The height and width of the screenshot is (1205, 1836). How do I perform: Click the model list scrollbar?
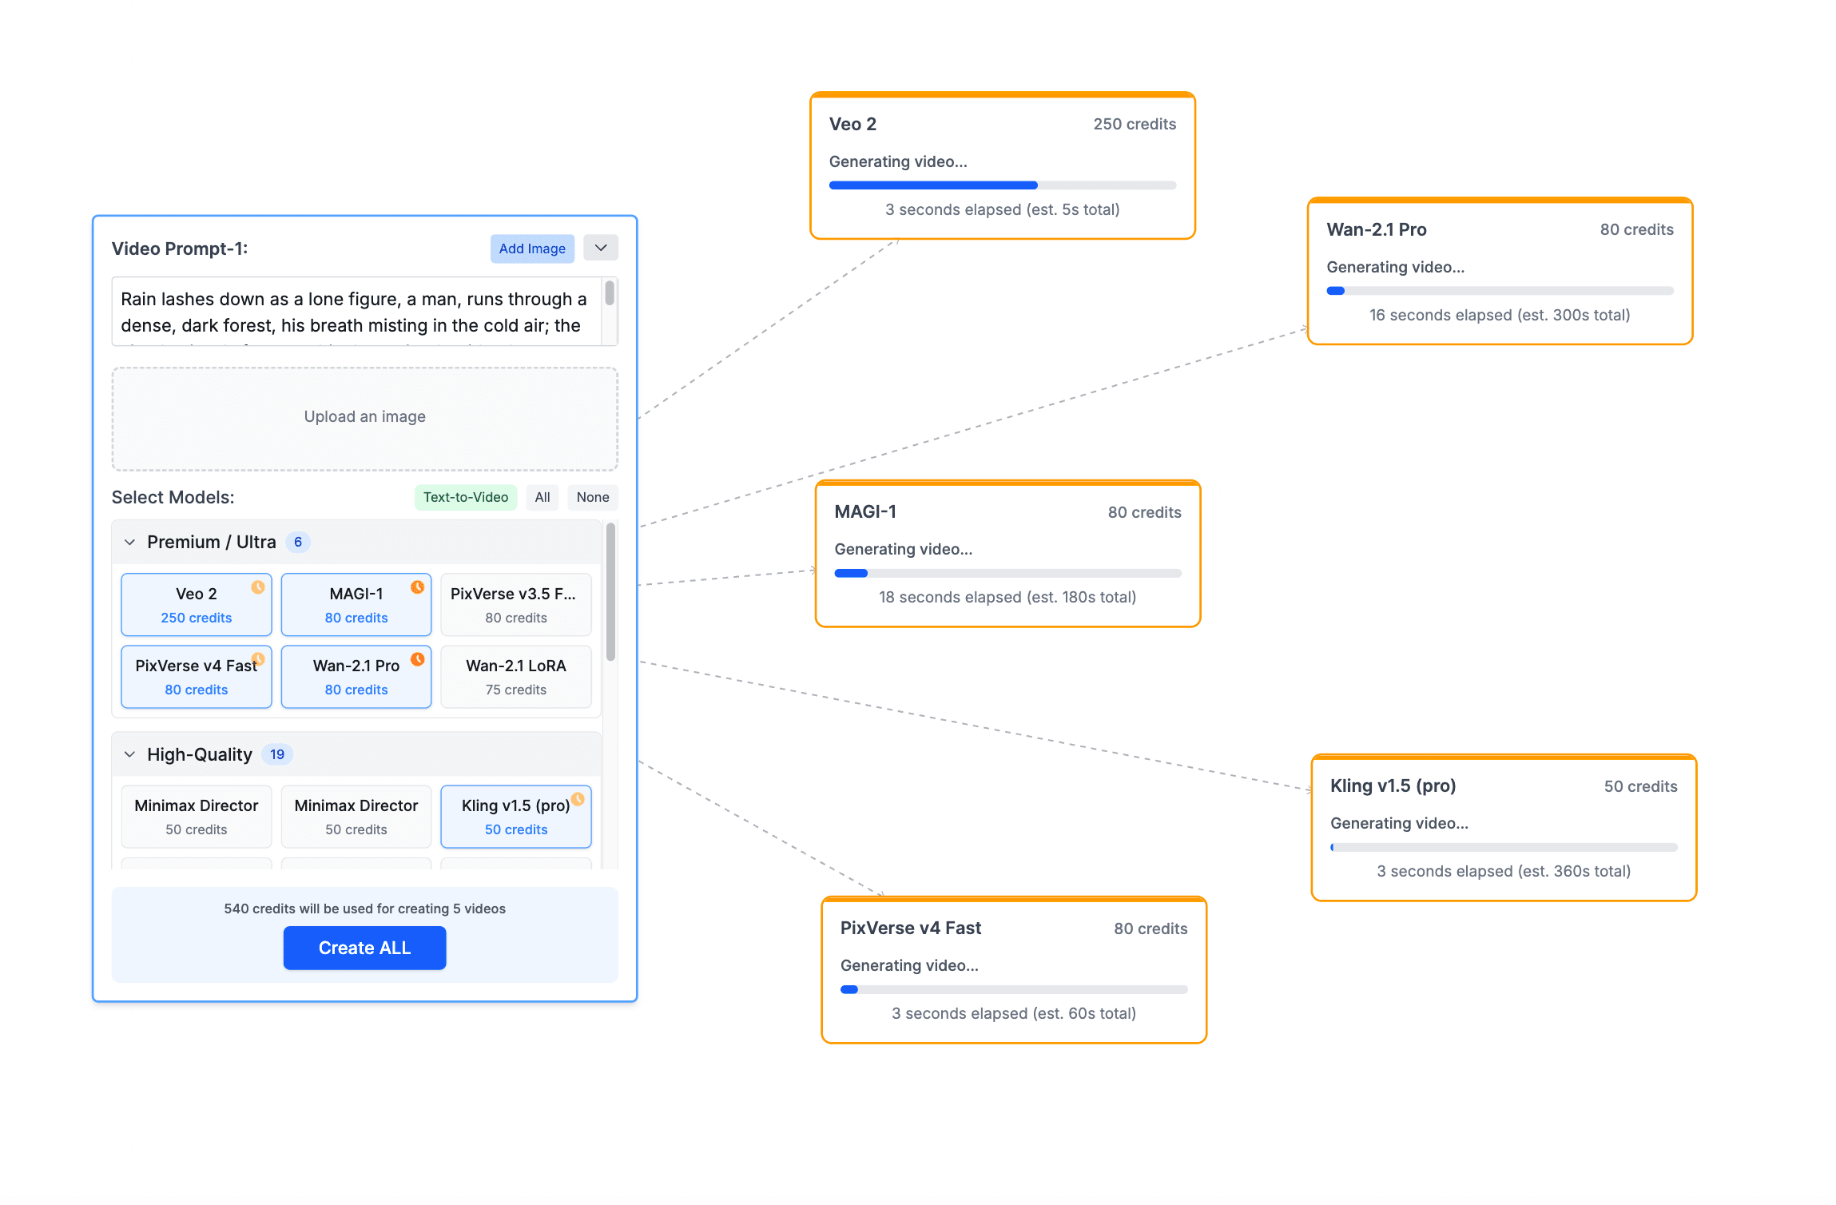pyautogui.click(x=610, y=592)
